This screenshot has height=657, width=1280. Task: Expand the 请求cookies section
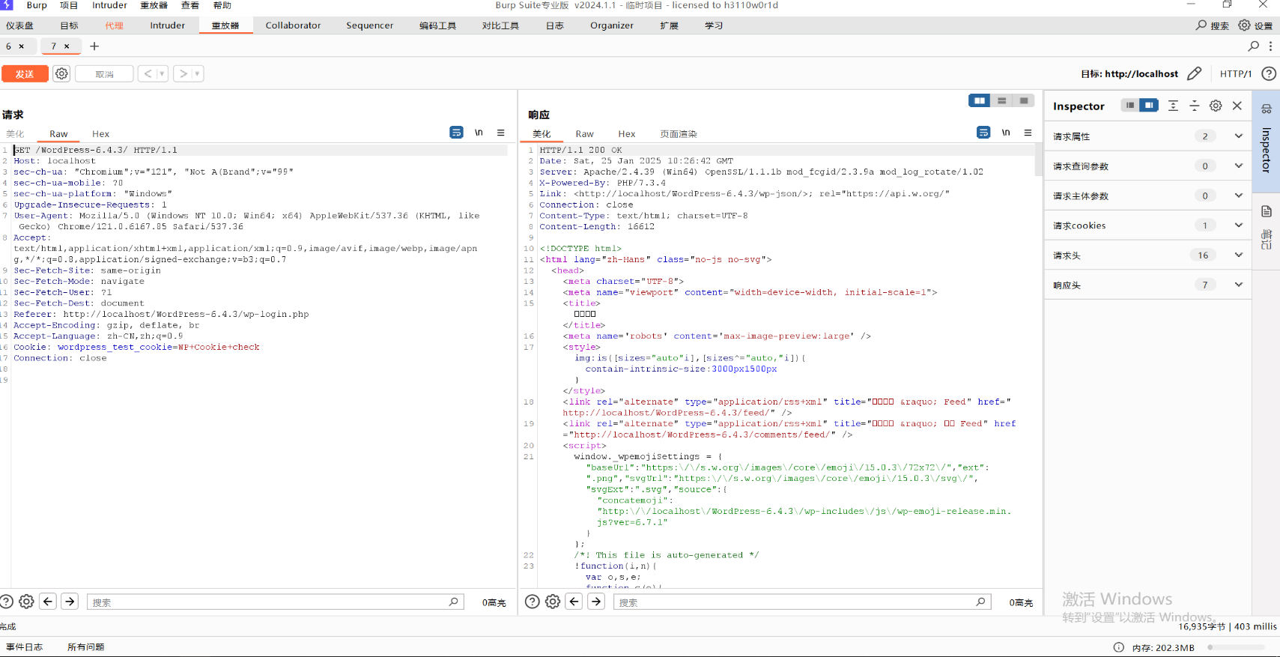pos(1238,225)
